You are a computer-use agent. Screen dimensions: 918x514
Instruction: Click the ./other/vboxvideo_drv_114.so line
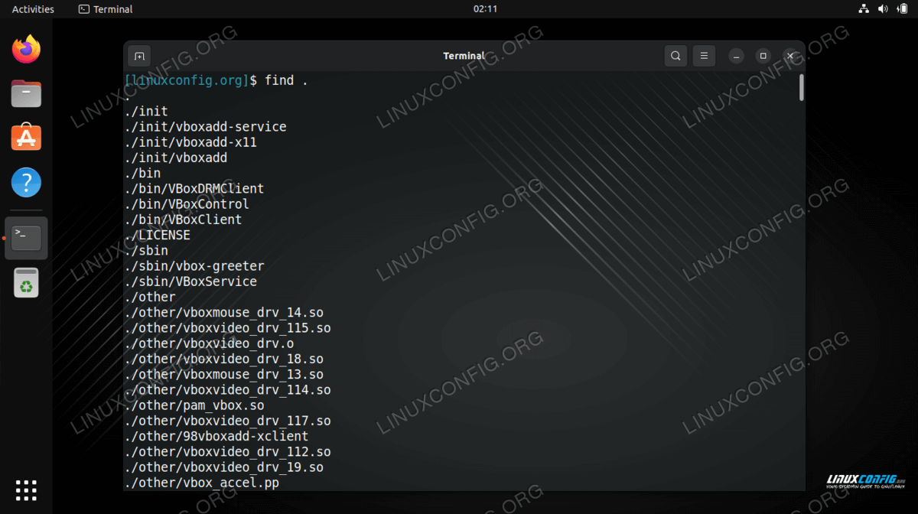point(227,390)
